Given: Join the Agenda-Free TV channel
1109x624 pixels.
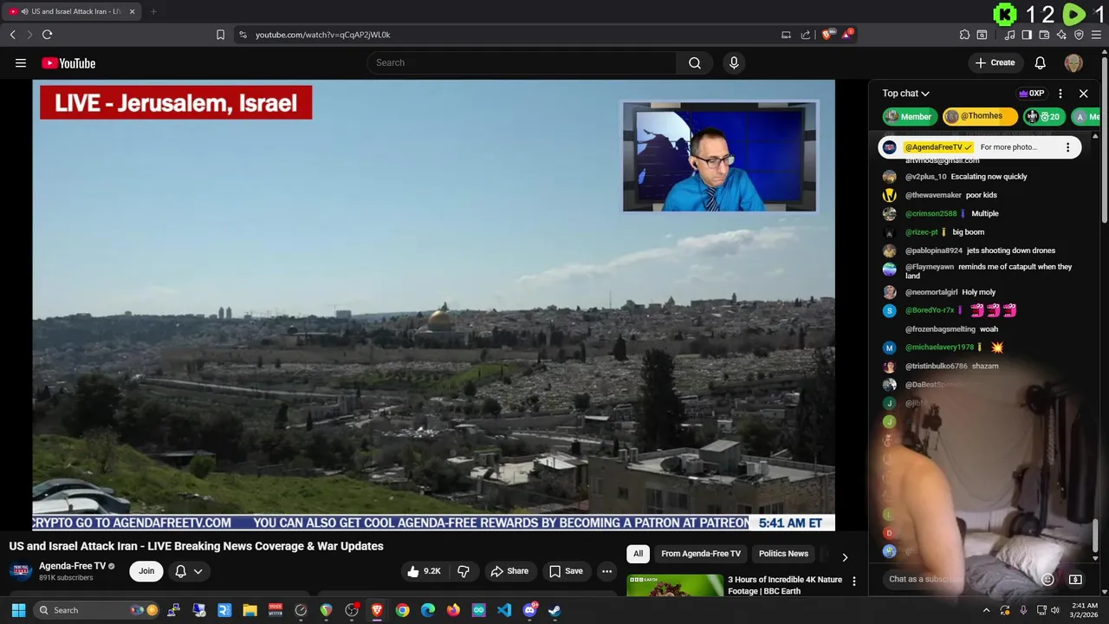Looking at the screenshot, I should tap(146, 571).
